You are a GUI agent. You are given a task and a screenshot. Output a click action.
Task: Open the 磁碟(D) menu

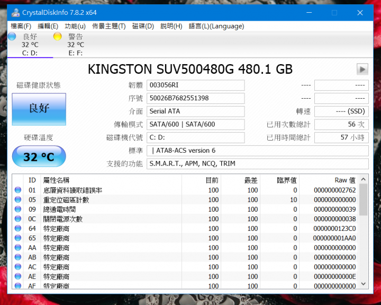[x=143, y=26]
